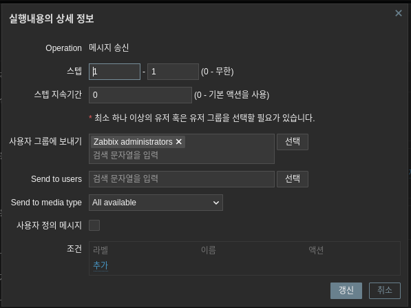Click the Zabbix administrators tag text
Viewport: 411px width, 308px height.
[x=133, y=142]
